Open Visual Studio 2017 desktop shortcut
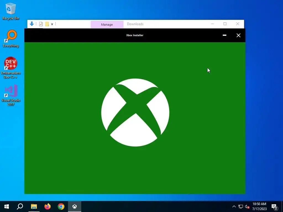283x212 pixels. pyautogui.click(x=11, y=95)
